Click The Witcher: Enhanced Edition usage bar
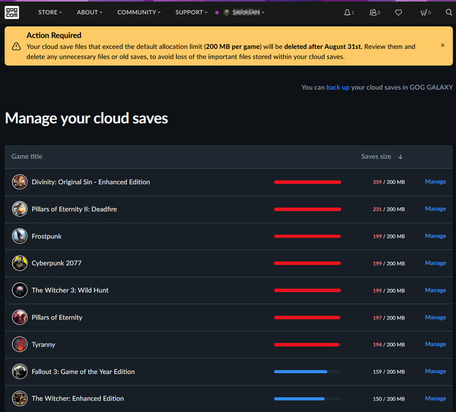This screenshot has height=412, width=456. (x=308, y=398)
